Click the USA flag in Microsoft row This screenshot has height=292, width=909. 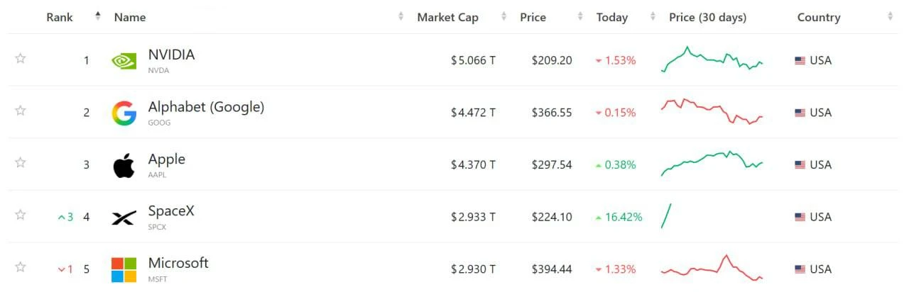point(800,269)
